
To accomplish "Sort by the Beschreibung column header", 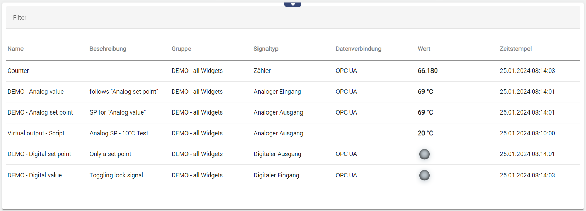I will (x=108, y=49).
